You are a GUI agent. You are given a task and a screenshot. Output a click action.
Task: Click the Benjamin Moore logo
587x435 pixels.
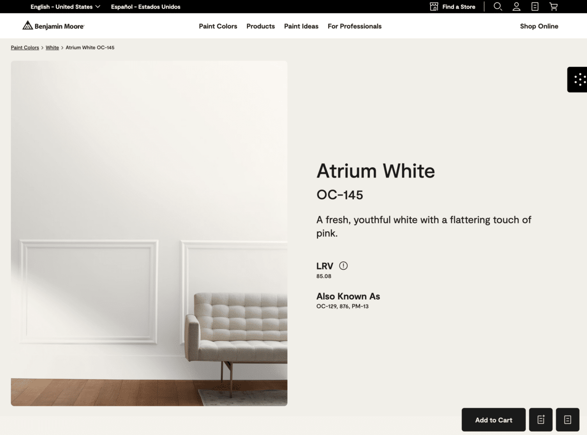click(53, 25)
